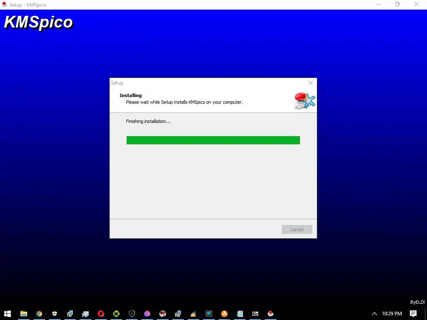This screenshot has width=427, height=320.
Task: Click the 'Finishing installation...' status text
Action: tap(148, 121)
